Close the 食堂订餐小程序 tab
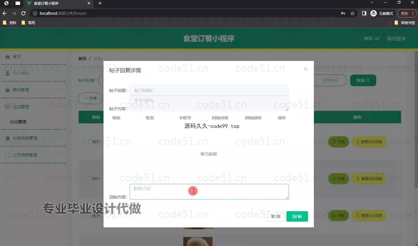Viewport: 418px width, 246px height. coord(89,3)
